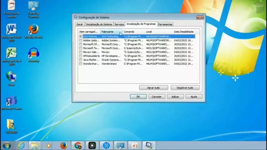Tick the Wondershare startup item checkbox
This screenshot has height=150, width=267.
81,64
